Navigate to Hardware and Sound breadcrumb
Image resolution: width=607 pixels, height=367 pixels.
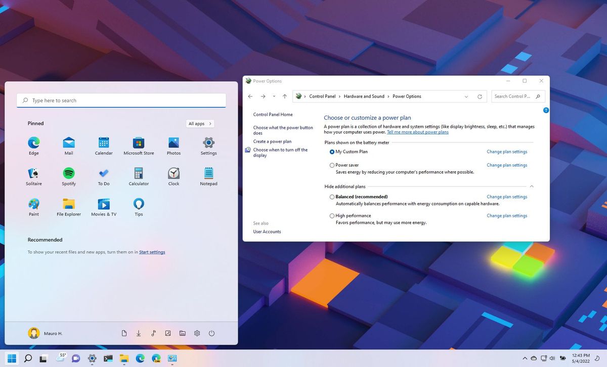point(364,96)
